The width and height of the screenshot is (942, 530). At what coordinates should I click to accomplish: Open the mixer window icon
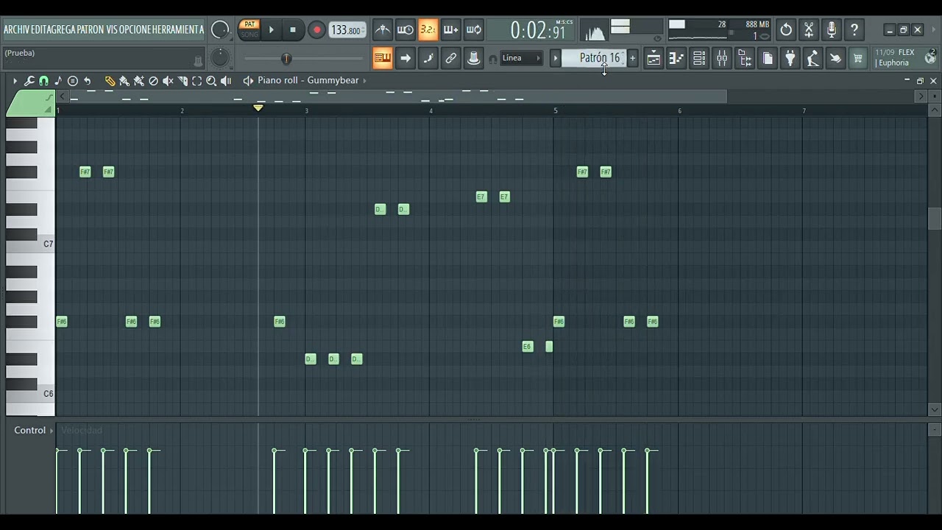click(722, 58)
